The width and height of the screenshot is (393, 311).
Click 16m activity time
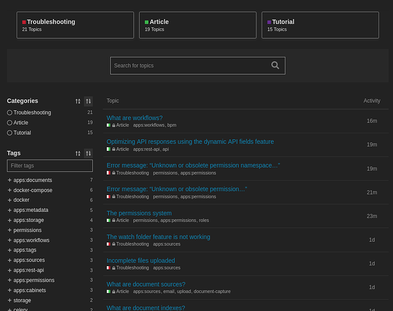tap(372, 121)
